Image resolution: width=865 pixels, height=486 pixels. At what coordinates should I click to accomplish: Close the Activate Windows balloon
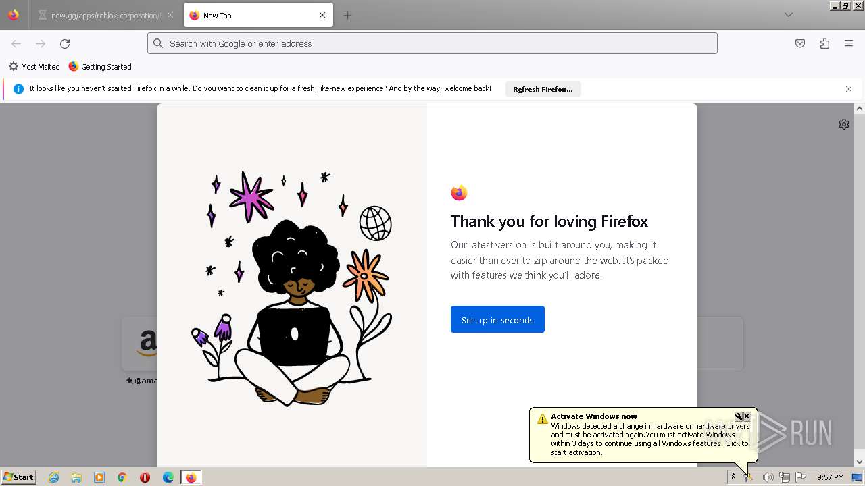tap(747, 416)
